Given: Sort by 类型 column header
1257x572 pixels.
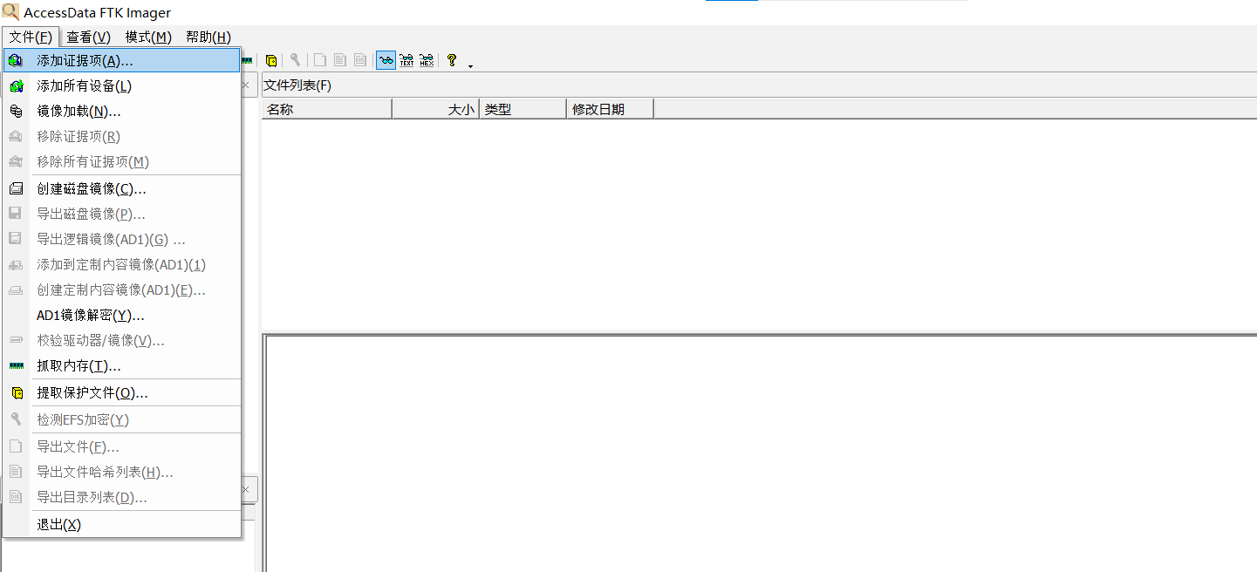Looking at the screenshot, I should point(523,109).
